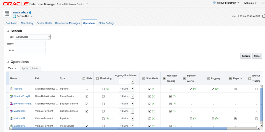Click the Service Bus menu icon

(14, 16)
